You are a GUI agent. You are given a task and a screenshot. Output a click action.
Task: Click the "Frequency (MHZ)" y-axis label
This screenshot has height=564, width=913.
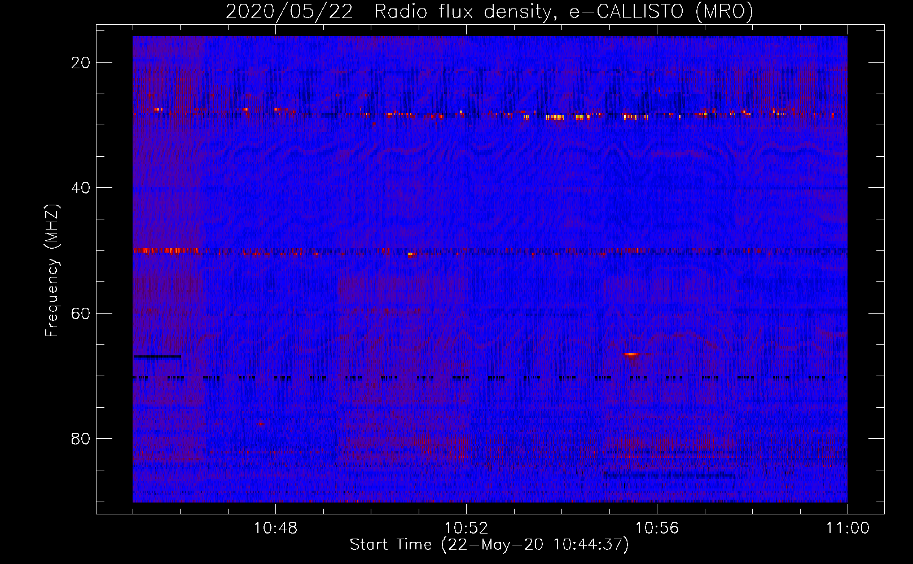pyautogui.click(x=52, y=271)
